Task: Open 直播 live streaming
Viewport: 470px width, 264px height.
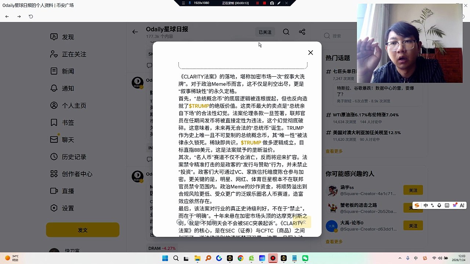Action: coord(62,191)
